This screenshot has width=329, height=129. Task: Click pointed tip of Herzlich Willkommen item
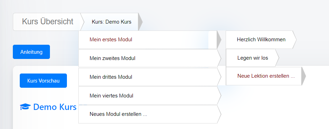pos(294,40)
